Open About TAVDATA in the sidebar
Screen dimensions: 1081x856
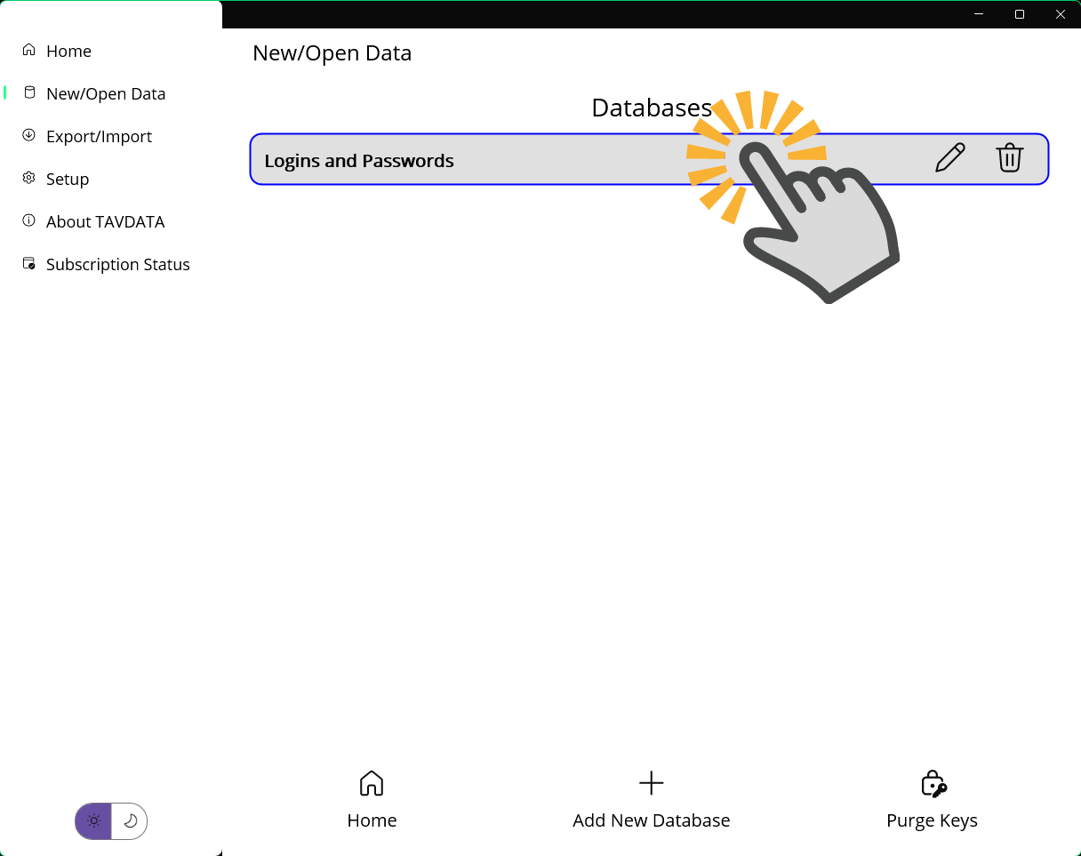click(111, 221)
